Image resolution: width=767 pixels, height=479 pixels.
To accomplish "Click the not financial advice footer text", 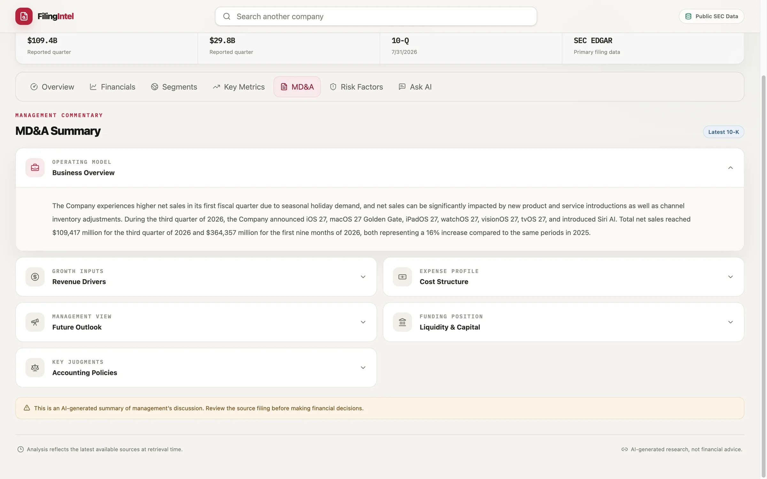I will tap(686, 449).
